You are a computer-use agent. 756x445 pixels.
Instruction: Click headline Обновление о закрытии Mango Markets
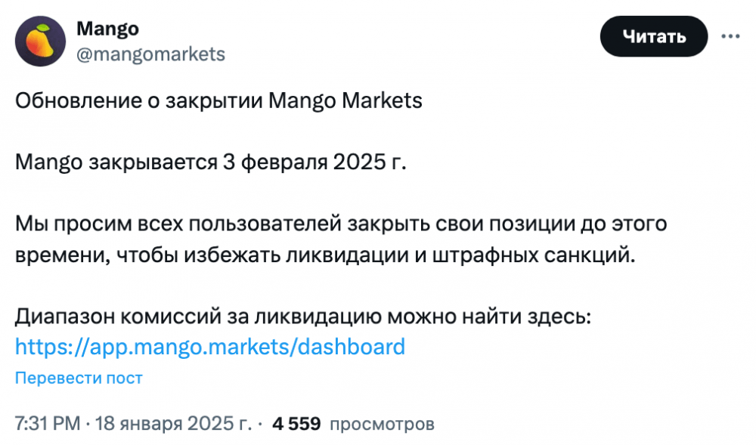pos(219,100)
